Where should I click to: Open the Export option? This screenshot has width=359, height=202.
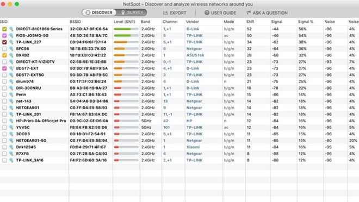175,13
